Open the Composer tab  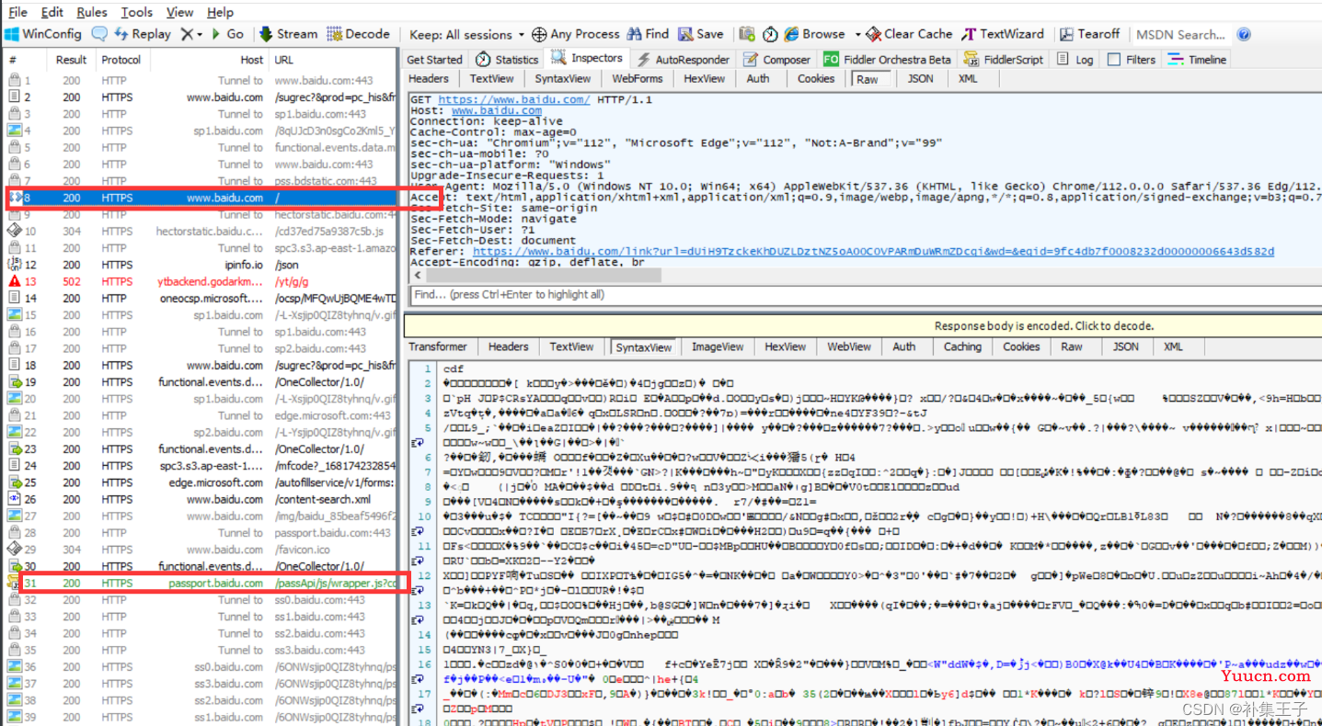pos(777,59)
